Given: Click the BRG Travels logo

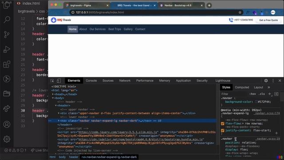Looking at the screenshot, I should (61, 20).
